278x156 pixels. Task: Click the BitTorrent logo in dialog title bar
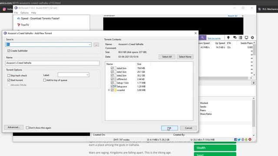point(5,33)
